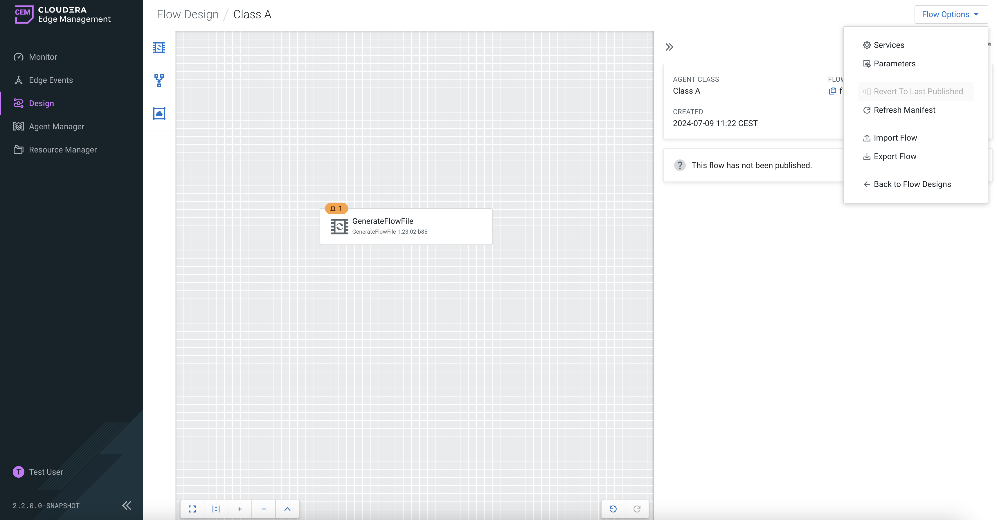Select Services from Flow Options menu

[x=889, y=45]
